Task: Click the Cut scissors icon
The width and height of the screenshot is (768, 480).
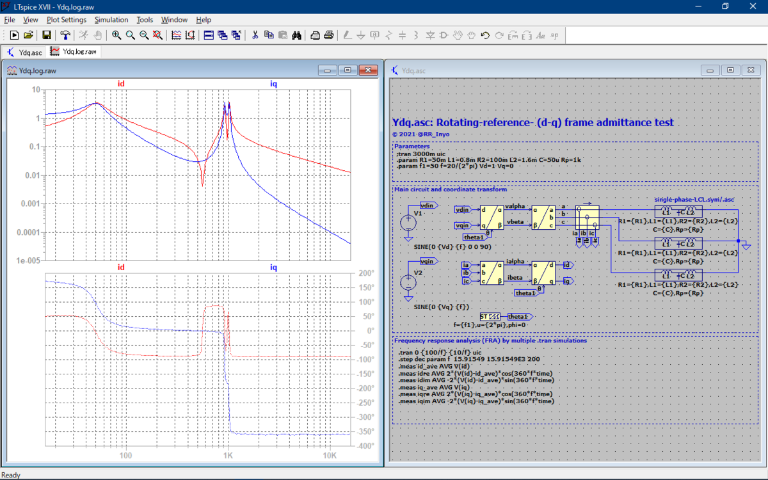Action: [x=255, y=35]
